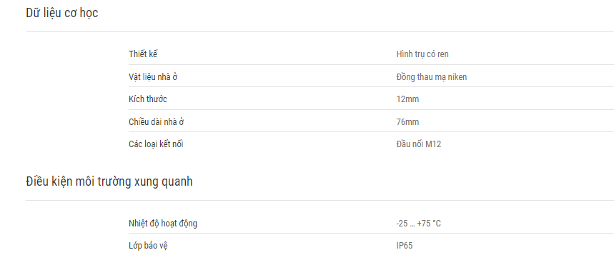
Task: Click the divider below 'Điều kiện môi trường xung quanh'
Action: [x=320, y=201]
